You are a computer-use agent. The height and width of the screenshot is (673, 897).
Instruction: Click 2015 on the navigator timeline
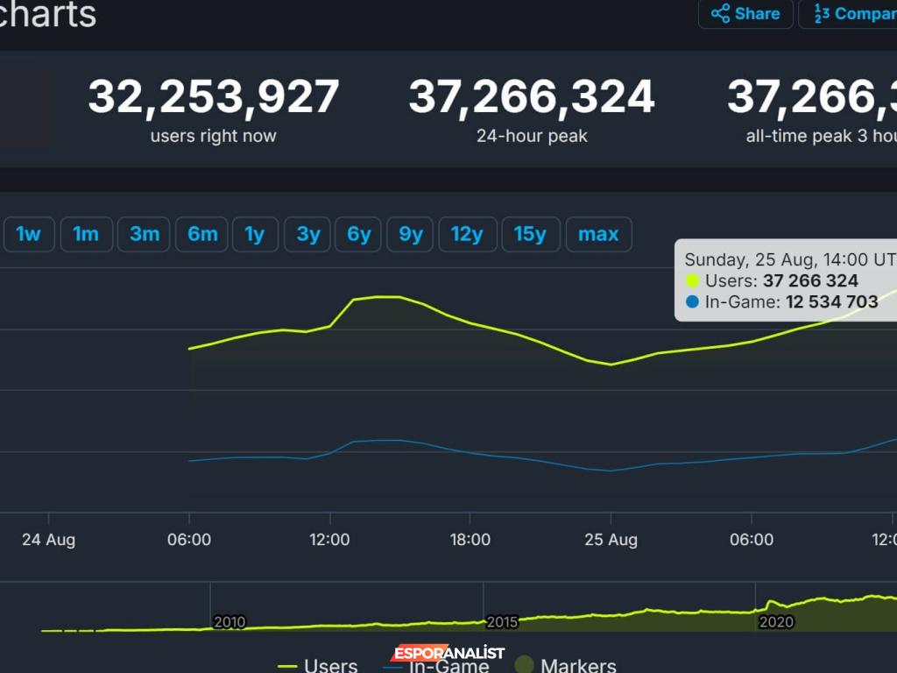click(502, 621)
